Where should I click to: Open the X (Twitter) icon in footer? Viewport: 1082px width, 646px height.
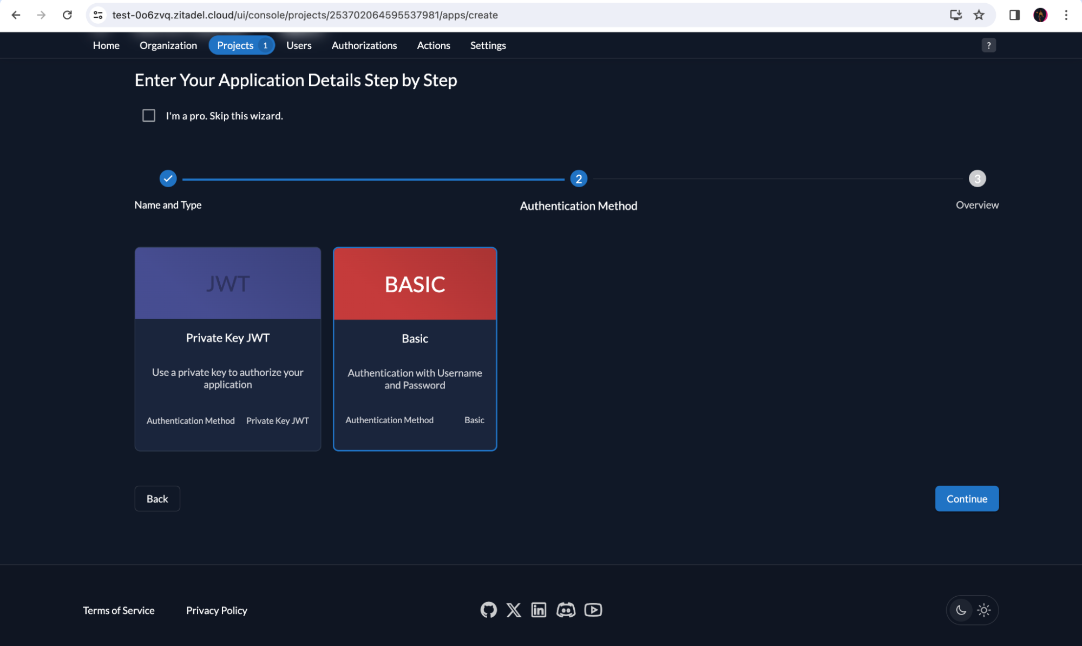(x=514, y=610)
